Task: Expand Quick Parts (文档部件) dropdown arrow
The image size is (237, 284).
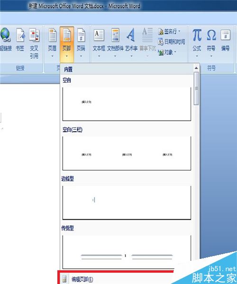Action: tap(115, 56)
